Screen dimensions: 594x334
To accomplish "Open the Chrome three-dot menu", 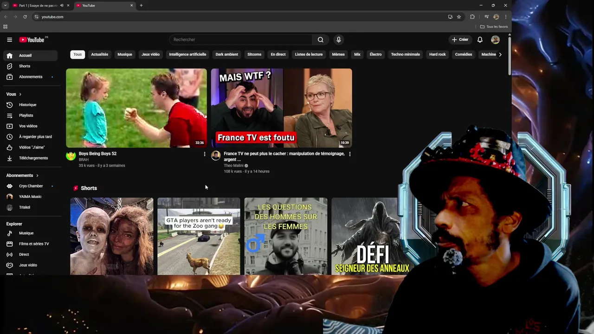I will tap(506, 17).
